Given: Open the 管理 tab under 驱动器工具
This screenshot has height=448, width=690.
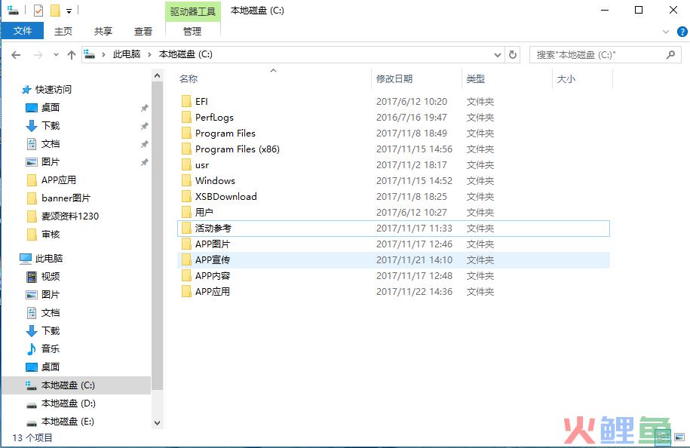Looking at the screenshot, I should click(192, 31).
